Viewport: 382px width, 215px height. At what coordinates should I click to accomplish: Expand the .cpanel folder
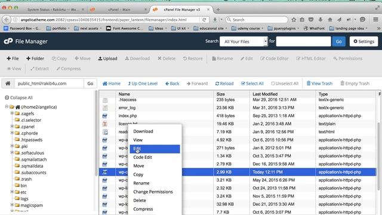click(12, 126)
